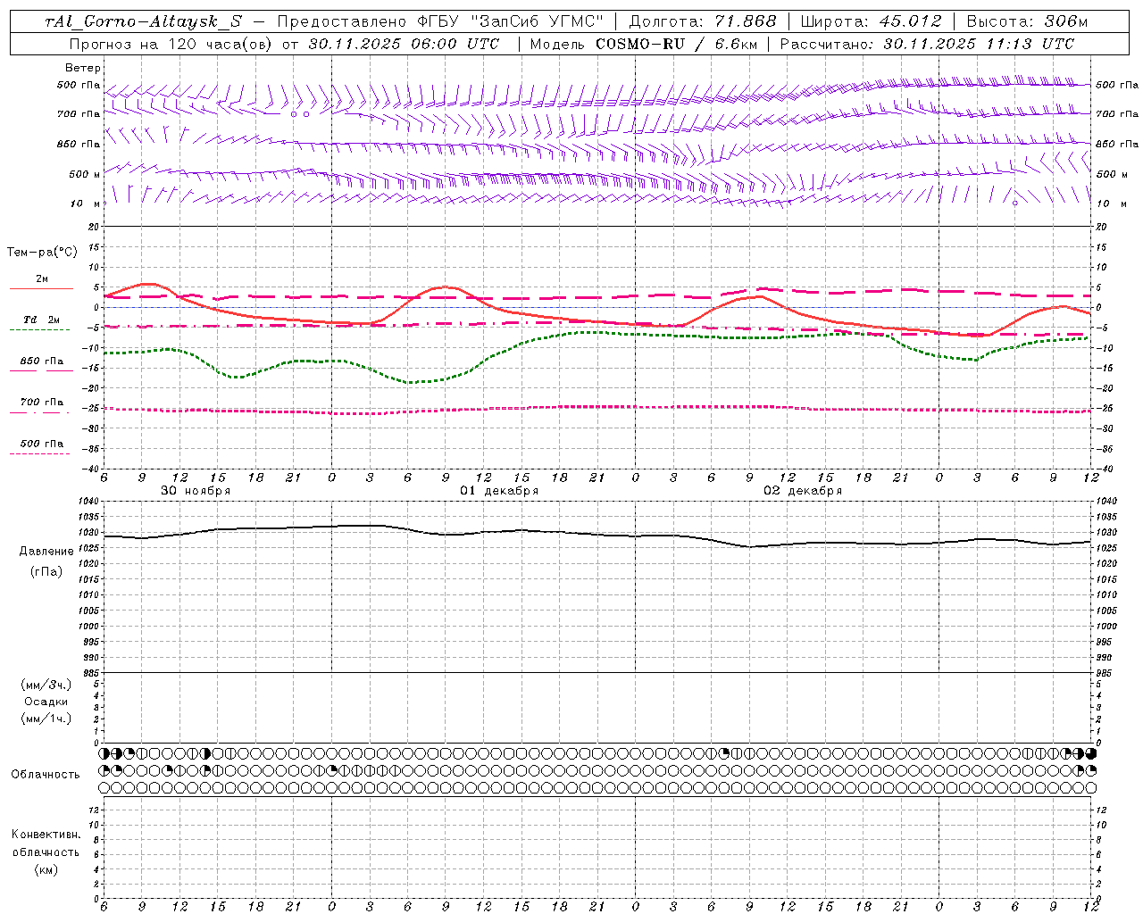The height and width of the screenshot is (914, 1143).
Task: Click the (гПа) pressure unit label
Action: point(46,571)
